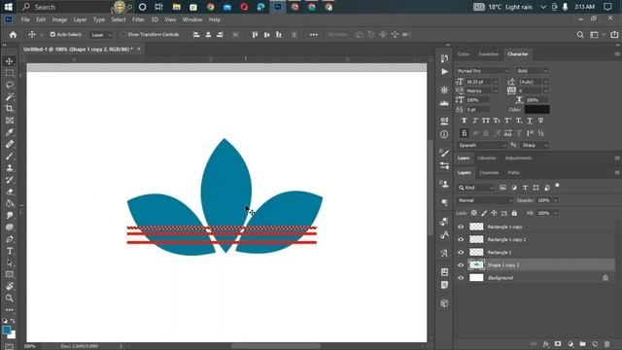Open the Windows Start menu
This screenshot has height=350, width=622.
point(9,7)
